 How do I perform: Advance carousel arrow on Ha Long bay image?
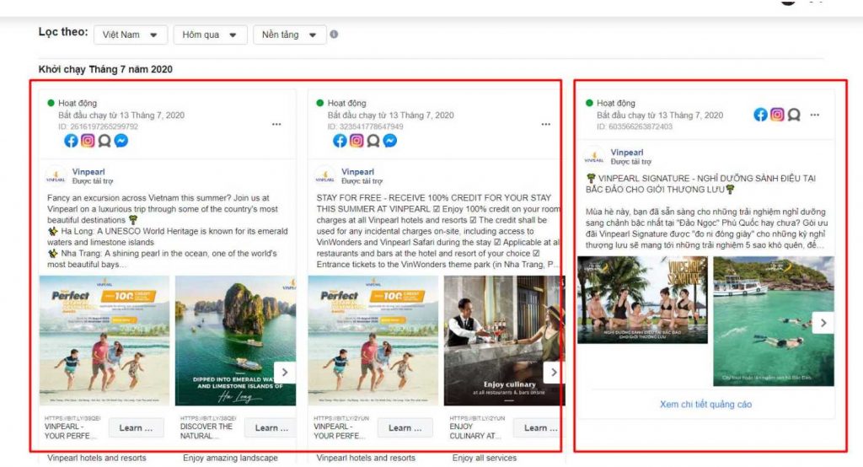click(x=285, y=373)
